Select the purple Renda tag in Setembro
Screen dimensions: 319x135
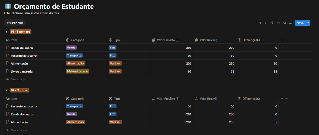point(71,48)
